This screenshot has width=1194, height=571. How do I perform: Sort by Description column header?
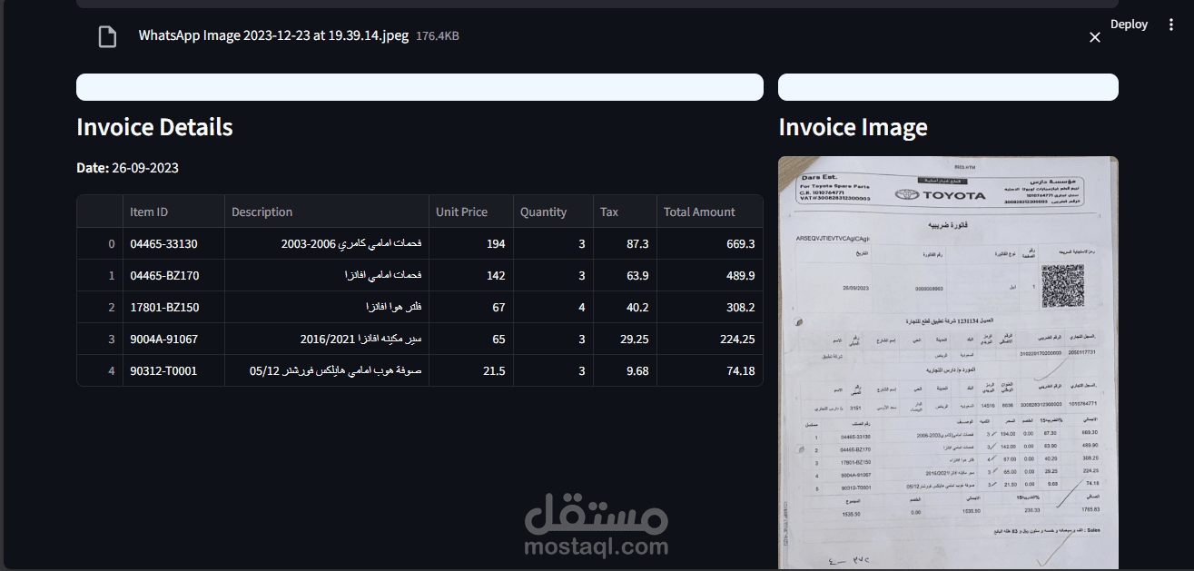point(327,212)
